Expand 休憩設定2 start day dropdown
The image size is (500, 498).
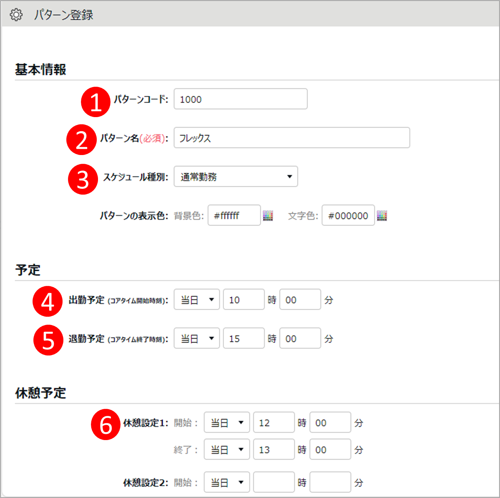pyautogui.click(x=227, y=482)
